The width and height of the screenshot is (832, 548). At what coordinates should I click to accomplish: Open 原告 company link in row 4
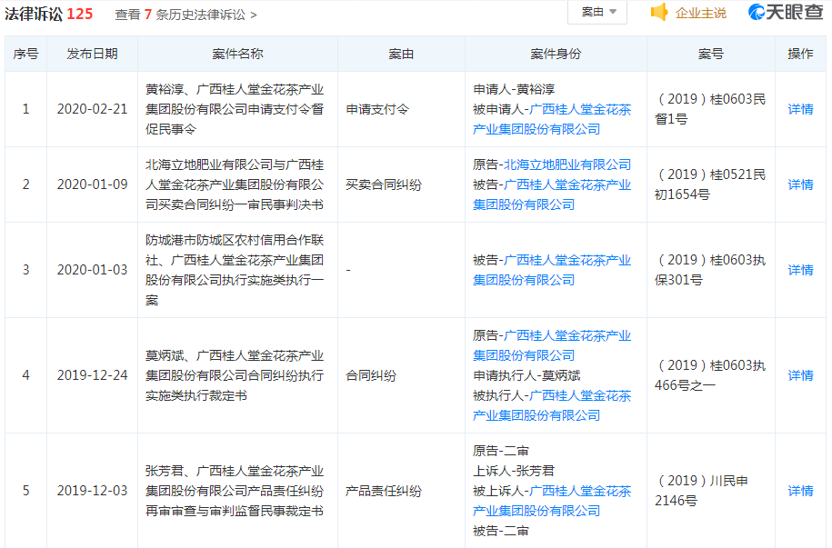(x=552, y=345)
